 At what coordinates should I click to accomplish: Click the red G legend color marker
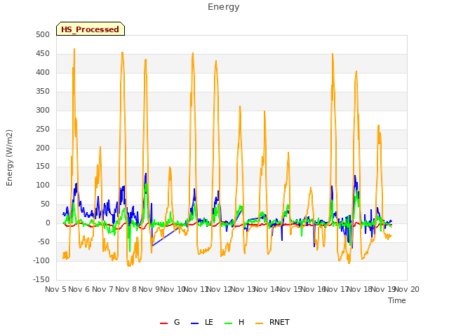[x=163, y=323]
